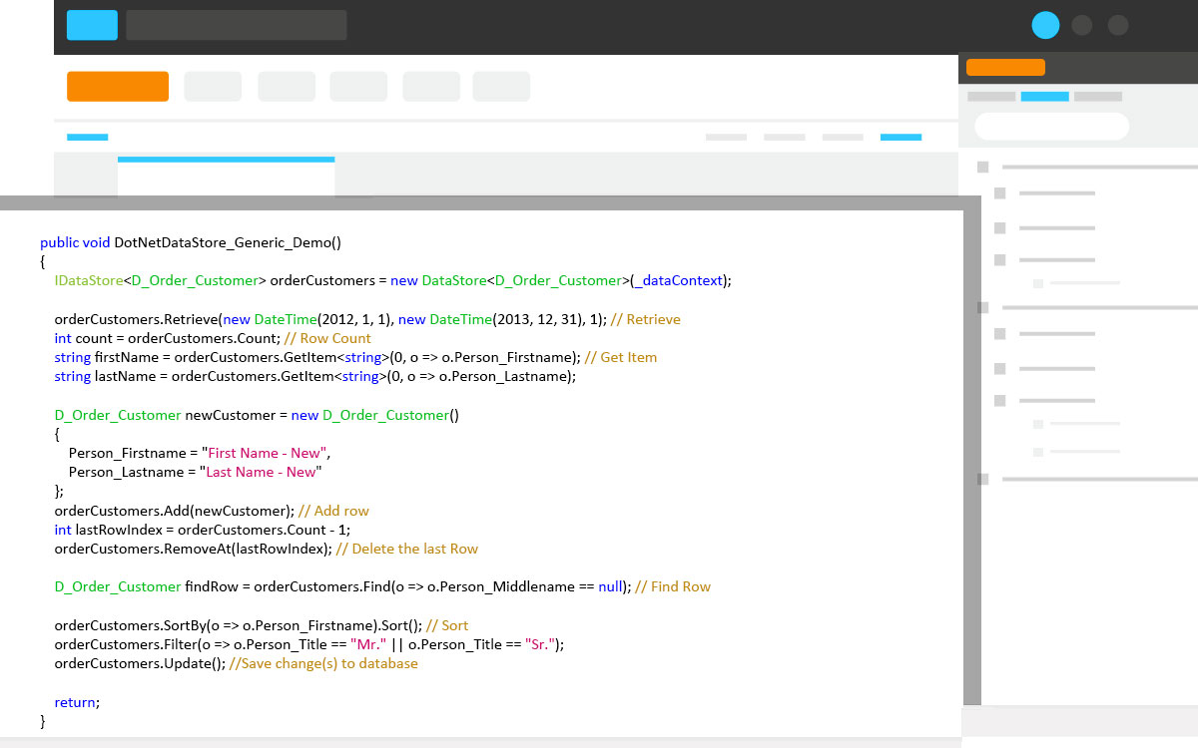Image resolution: width=1198 pixels, height=748 pixels.
Task: Click the 'newCustomer' variable declaration
Action: 231,415
